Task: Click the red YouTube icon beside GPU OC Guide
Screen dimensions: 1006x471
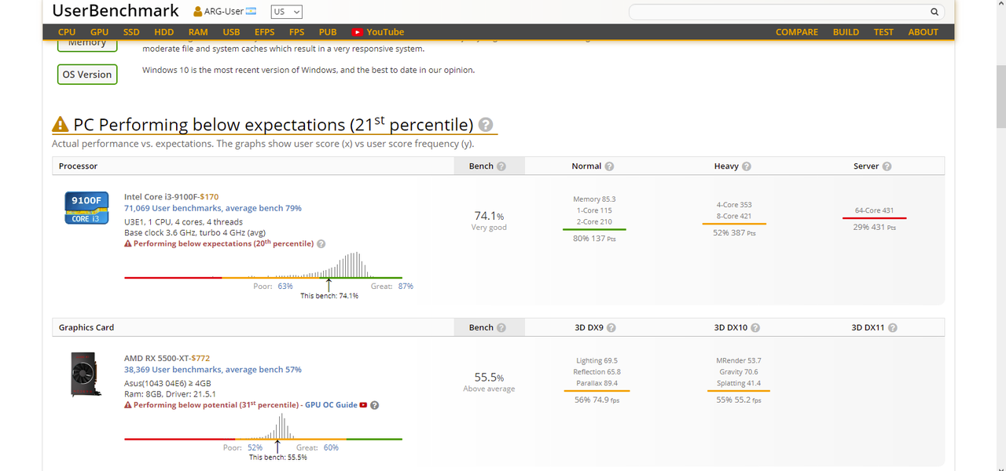Action: tap(363, 405)
